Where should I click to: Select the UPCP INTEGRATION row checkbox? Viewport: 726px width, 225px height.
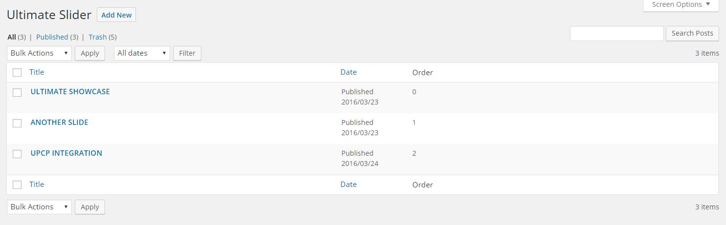coord(17,154)
